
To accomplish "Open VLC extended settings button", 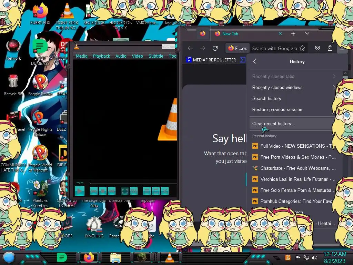I will point(134,191).
